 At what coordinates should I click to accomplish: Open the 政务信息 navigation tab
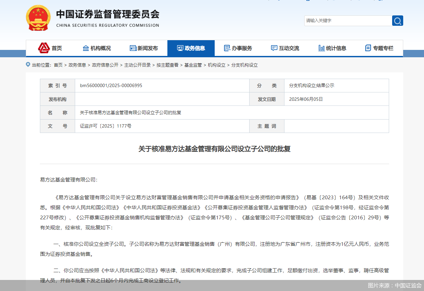tap(191, 48)
